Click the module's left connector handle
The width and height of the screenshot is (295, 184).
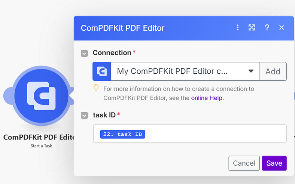pyautogui.click(x=8, y=96)
